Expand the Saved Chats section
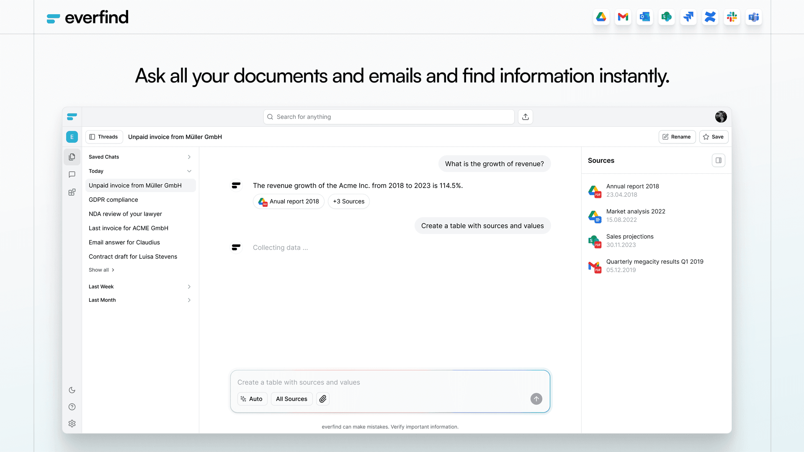Viewport: 804px width, 452px height. click(x=189, y=157)
